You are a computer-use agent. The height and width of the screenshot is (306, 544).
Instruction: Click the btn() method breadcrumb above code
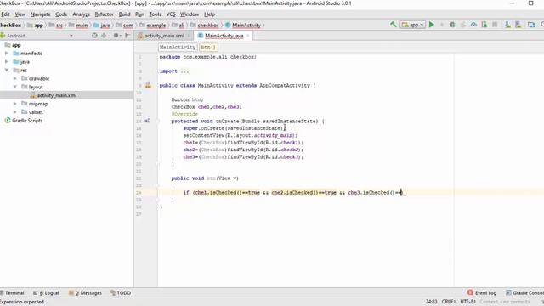(x=208, y=47)
